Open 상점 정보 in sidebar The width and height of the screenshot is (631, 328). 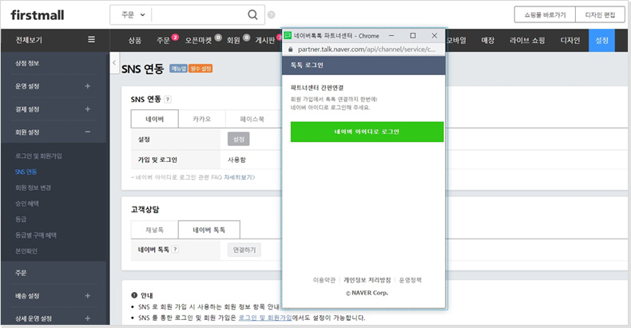point(27,63)
